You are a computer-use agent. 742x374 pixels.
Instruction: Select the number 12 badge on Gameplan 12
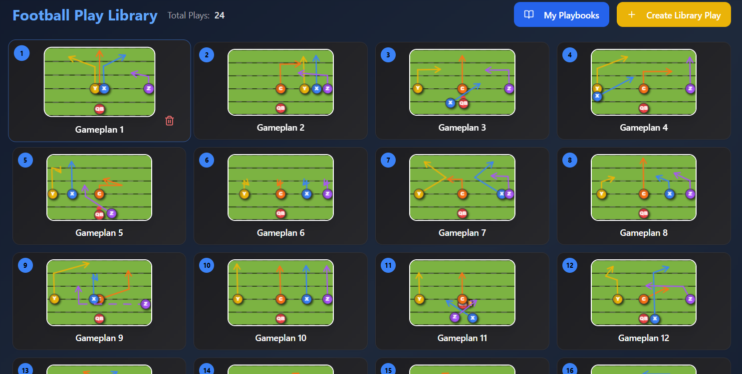570,265
